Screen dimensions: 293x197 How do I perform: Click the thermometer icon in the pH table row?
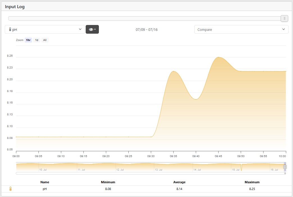coord(11,189)
